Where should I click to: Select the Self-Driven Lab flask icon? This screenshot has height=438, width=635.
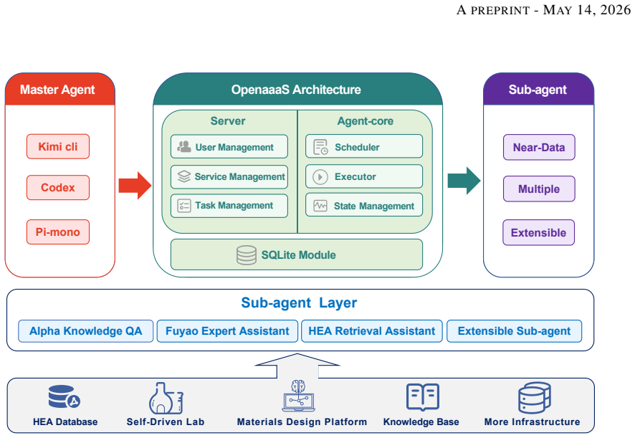pos(166,398)
